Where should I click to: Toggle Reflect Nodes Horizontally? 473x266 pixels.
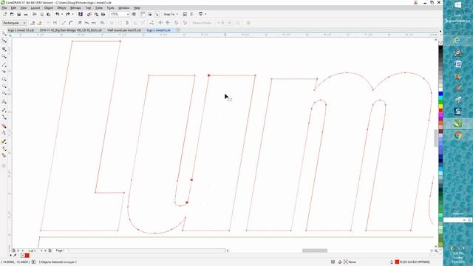(160, 23)
